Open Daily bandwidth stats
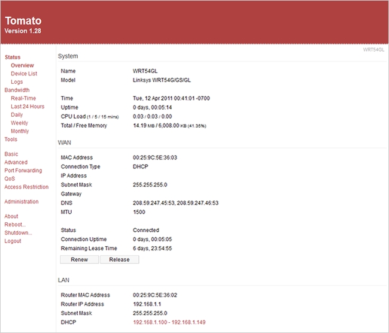The height and width of the screenshot is (333, 389). 17,114
